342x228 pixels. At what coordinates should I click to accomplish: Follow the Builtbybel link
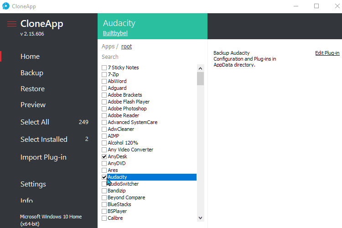click(x=115, y=33)
